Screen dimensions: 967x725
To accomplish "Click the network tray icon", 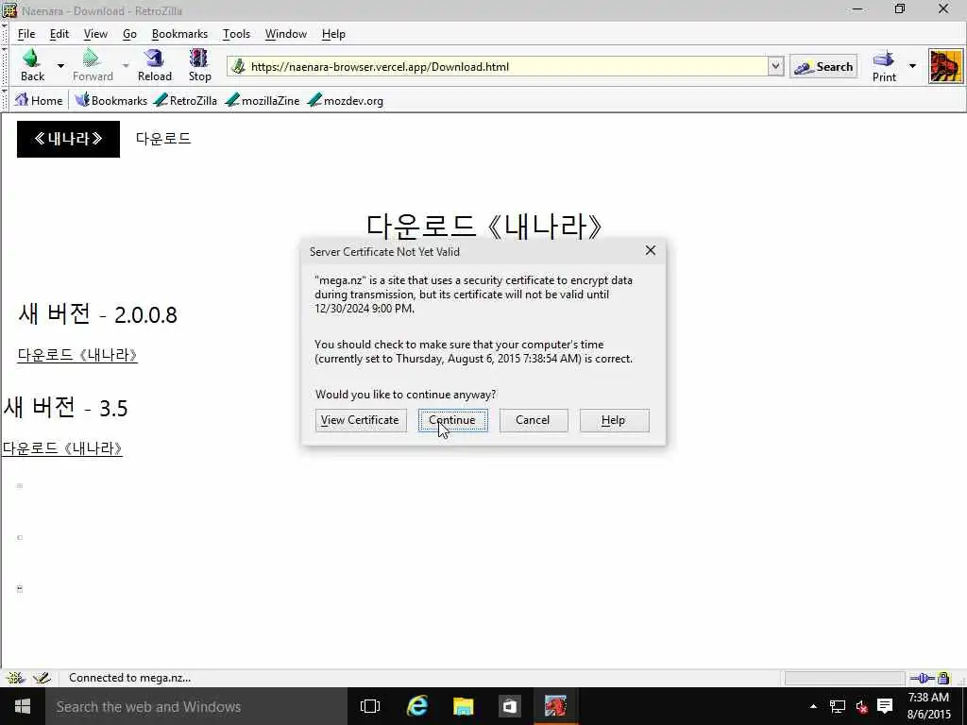I will click(837, 706).
